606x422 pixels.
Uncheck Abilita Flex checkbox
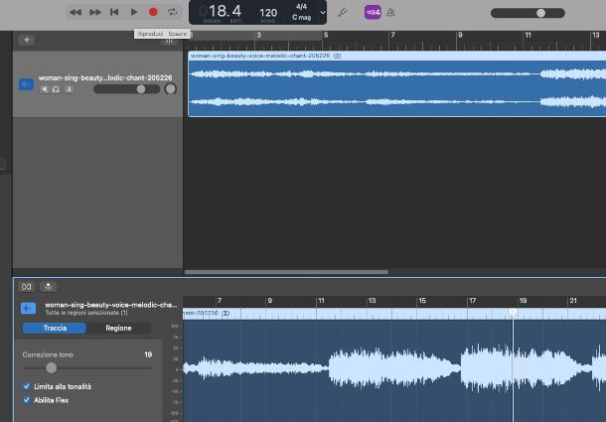[x=26, y=400]
